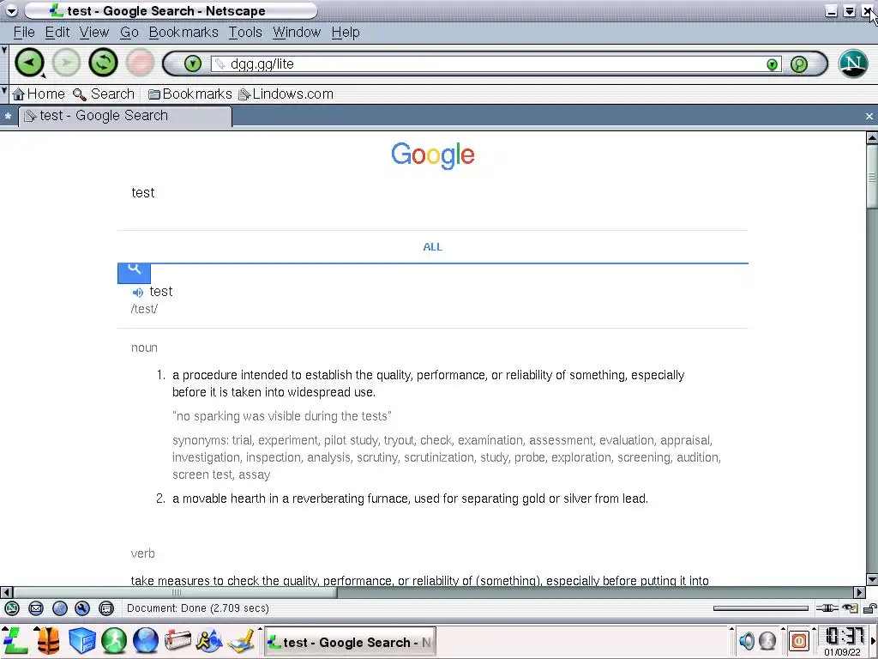Click the orange power logout button
Screen dimensions: 878x659
point(799,640)
